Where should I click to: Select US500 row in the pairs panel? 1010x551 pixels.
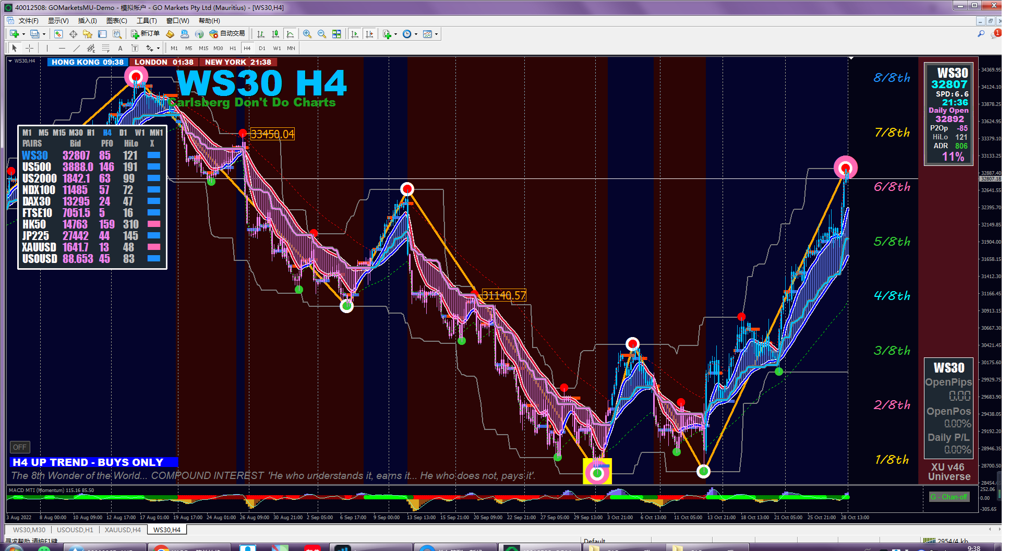click(x=92, y=167)
